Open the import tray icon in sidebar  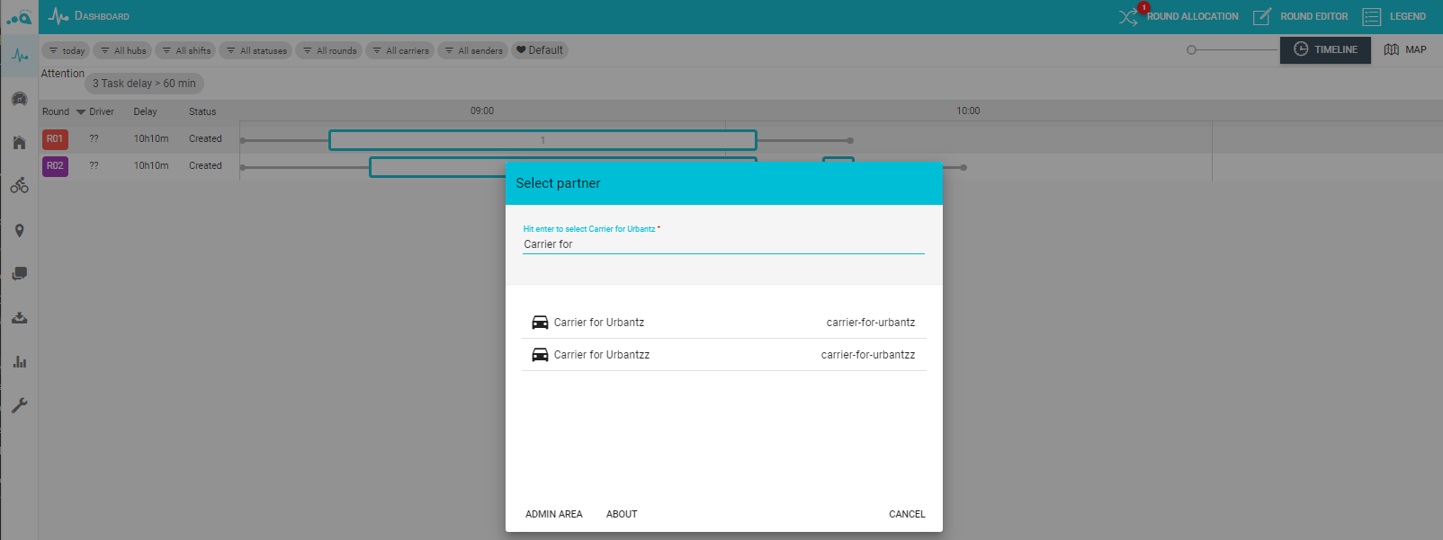pyautogui.click(x=19, y=318)
